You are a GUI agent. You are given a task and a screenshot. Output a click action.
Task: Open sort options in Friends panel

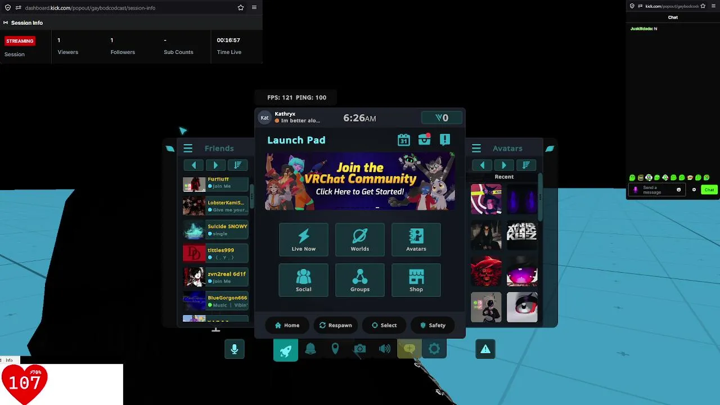point(237,165)
